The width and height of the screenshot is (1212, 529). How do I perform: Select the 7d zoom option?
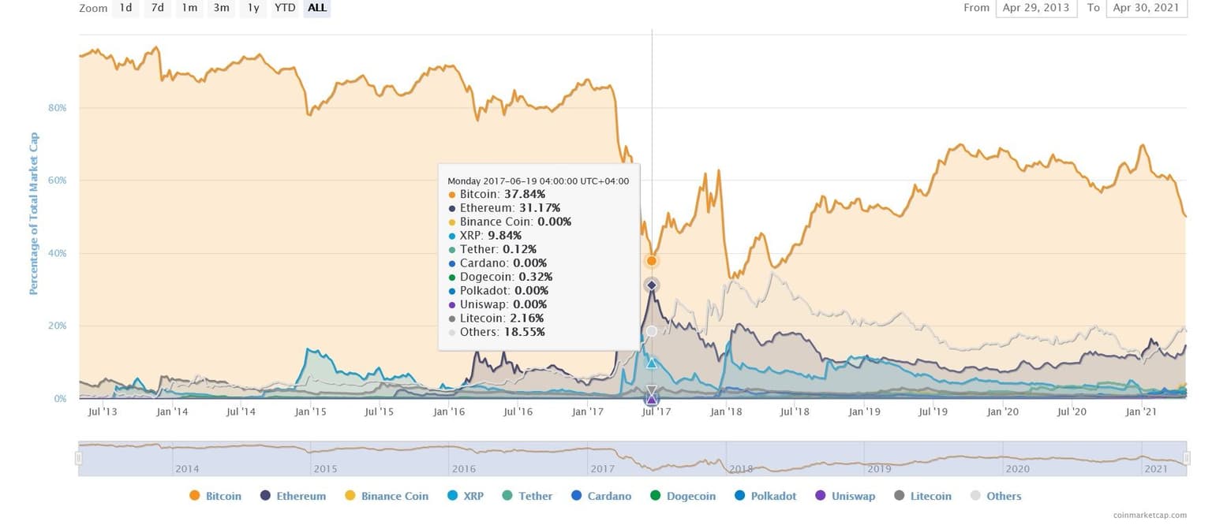(158, 8)
